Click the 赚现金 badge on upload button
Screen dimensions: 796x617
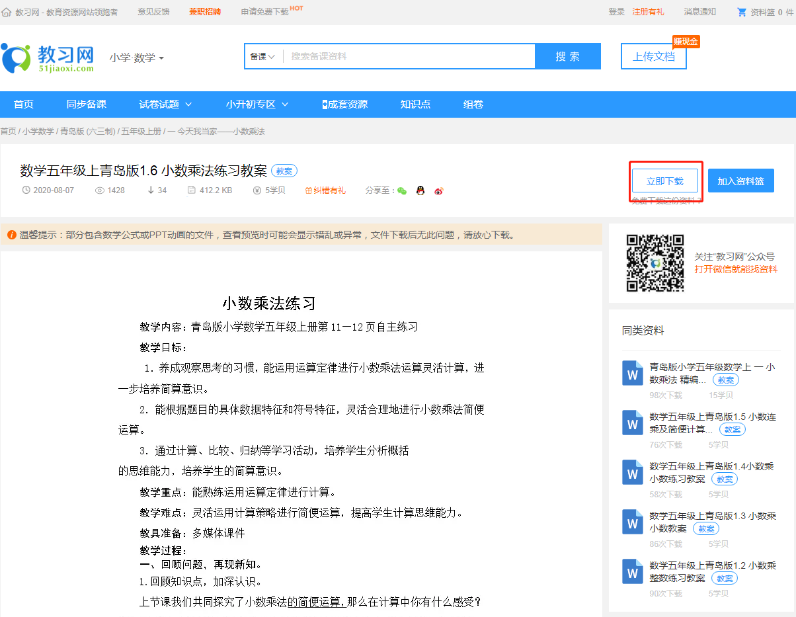coord(686,42)
